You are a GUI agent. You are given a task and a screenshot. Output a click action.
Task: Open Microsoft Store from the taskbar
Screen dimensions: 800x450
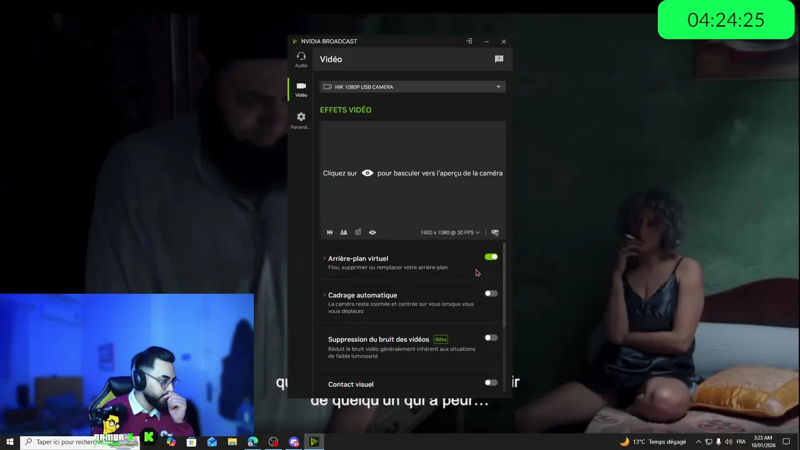tap(191, 442)
